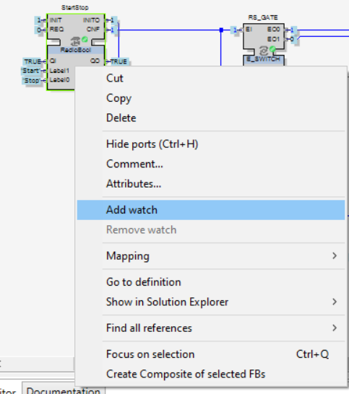Screen dimensions: 349x394
Task: Click the 'Start' value on Label1 input
Action: click(x=30, y=71)
